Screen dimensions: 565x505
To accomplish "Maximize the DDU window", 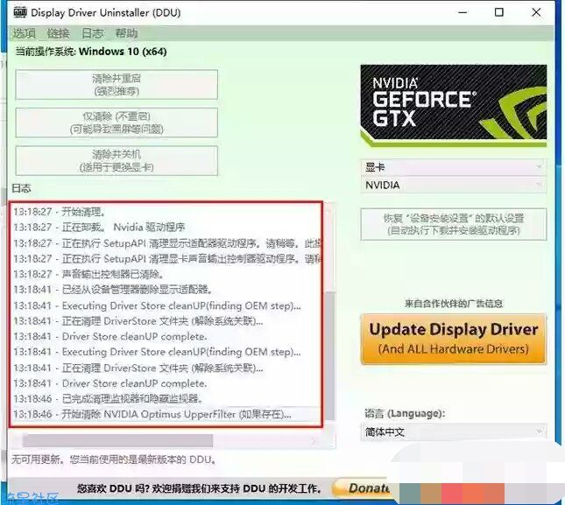I will [x=499, y=12].
